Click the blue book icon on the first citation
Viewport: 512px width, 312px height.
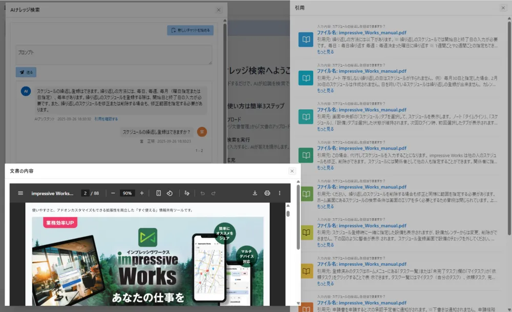click(x=306, y=38)
